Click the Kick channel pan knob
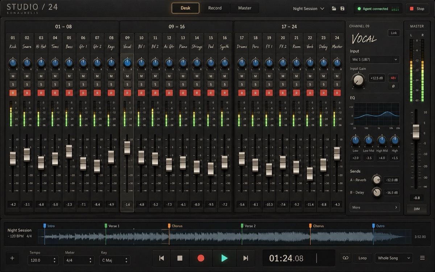 (x=13, y=63)
